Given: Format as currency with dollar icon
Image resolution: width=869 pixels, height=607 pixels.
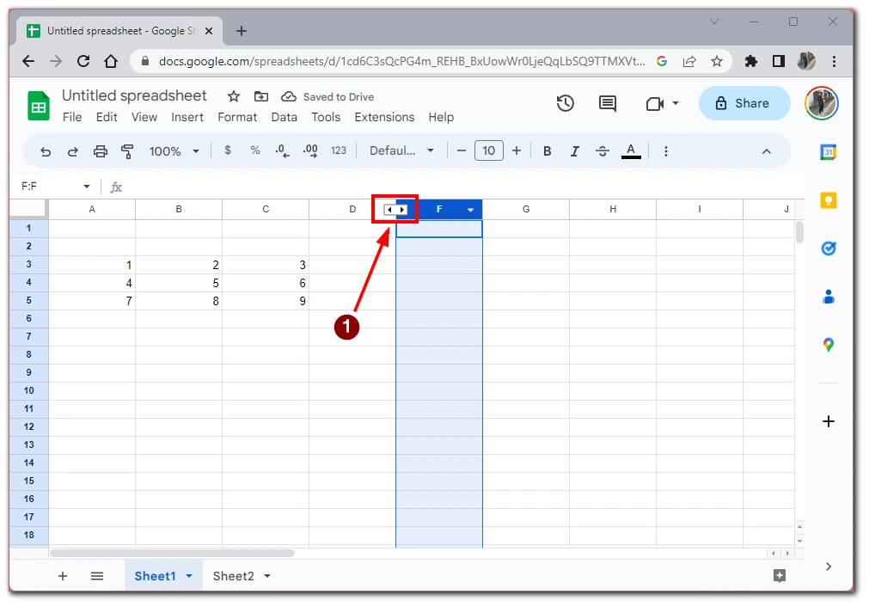Looking at the screenshot, I should point(228,150).
